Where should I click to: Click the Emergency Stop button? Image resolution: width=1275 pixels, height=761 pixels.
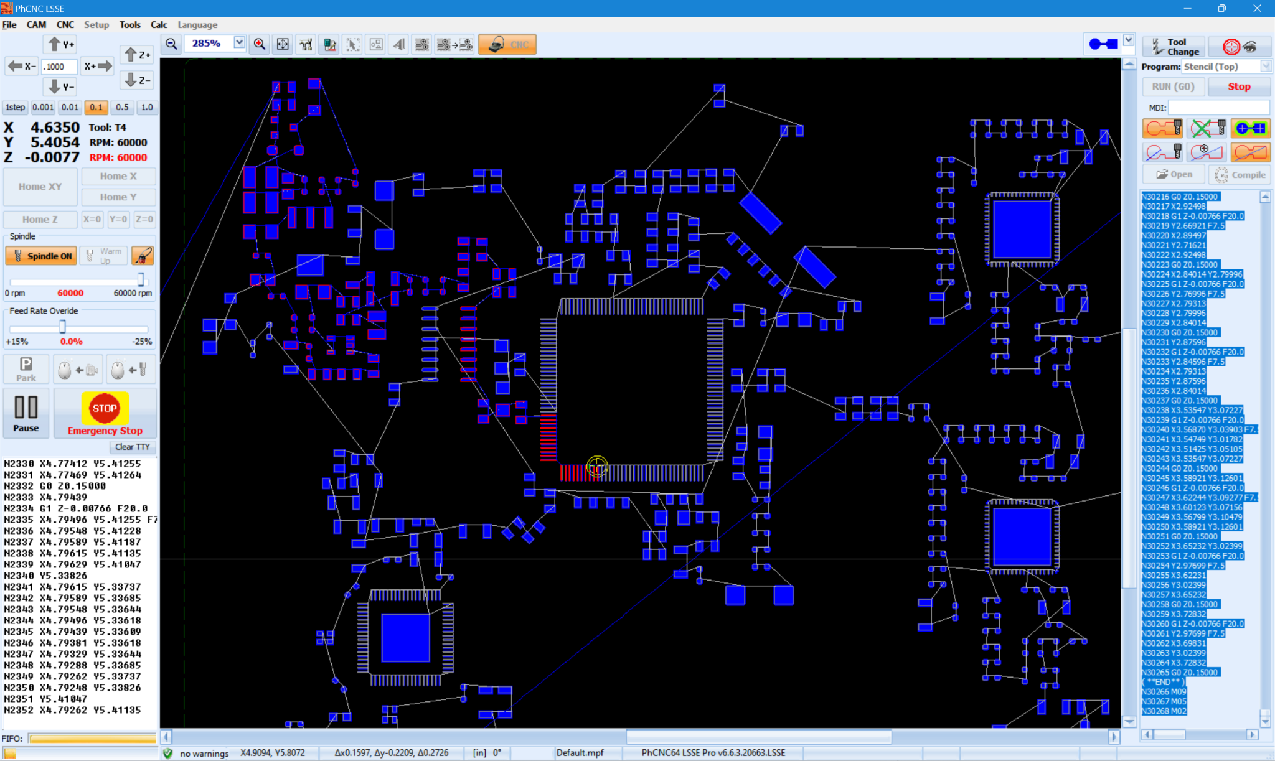point(105,413)
